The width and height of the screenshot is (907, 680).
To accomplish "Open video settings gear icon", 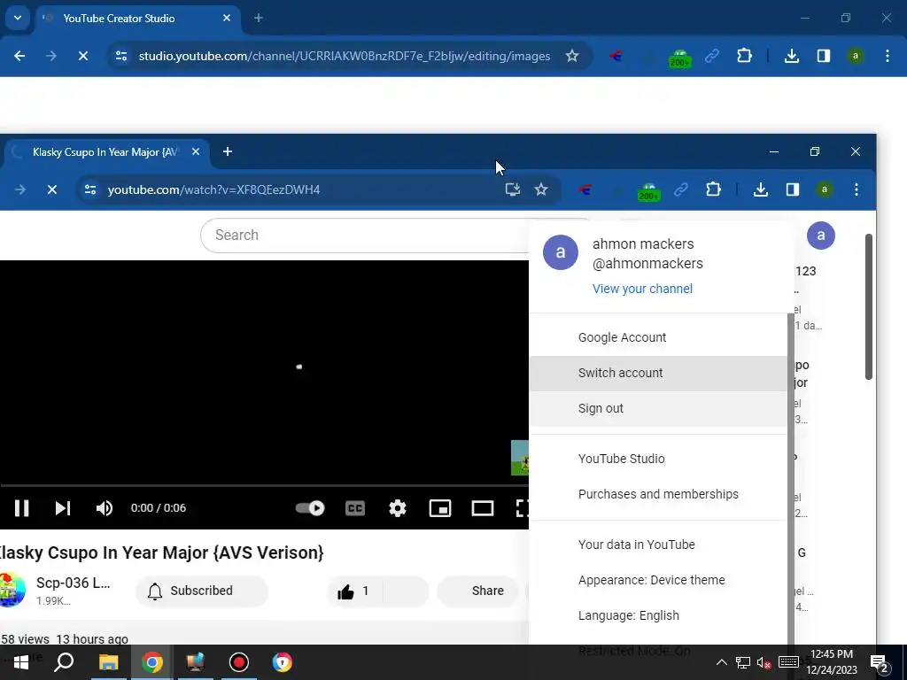I will pyautogui.click(x=398, y=507).
